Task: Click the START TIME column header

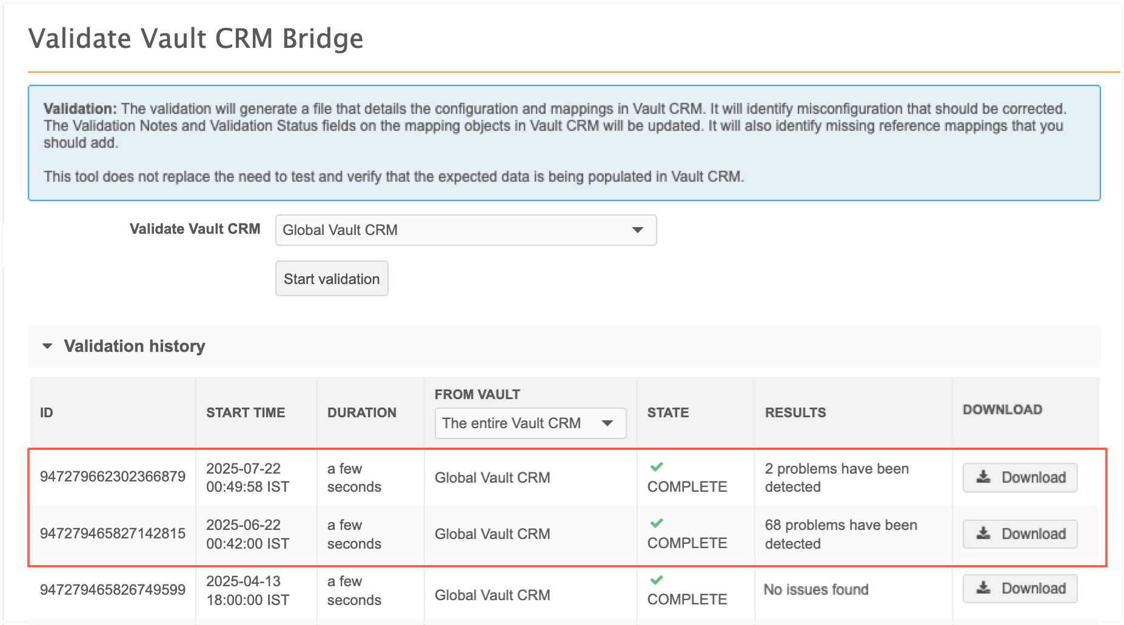Action: (246, 413)
